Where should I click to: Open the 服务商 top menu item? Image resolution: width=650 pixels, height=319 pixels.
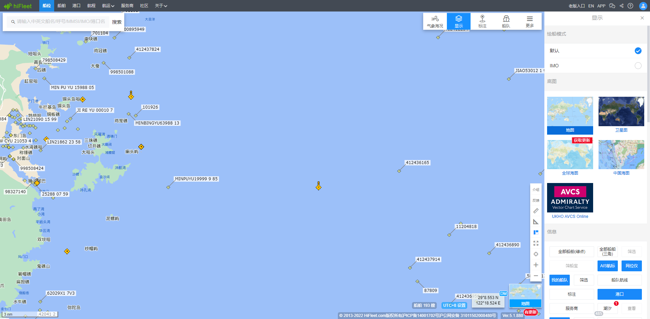[x=127, y=6]
